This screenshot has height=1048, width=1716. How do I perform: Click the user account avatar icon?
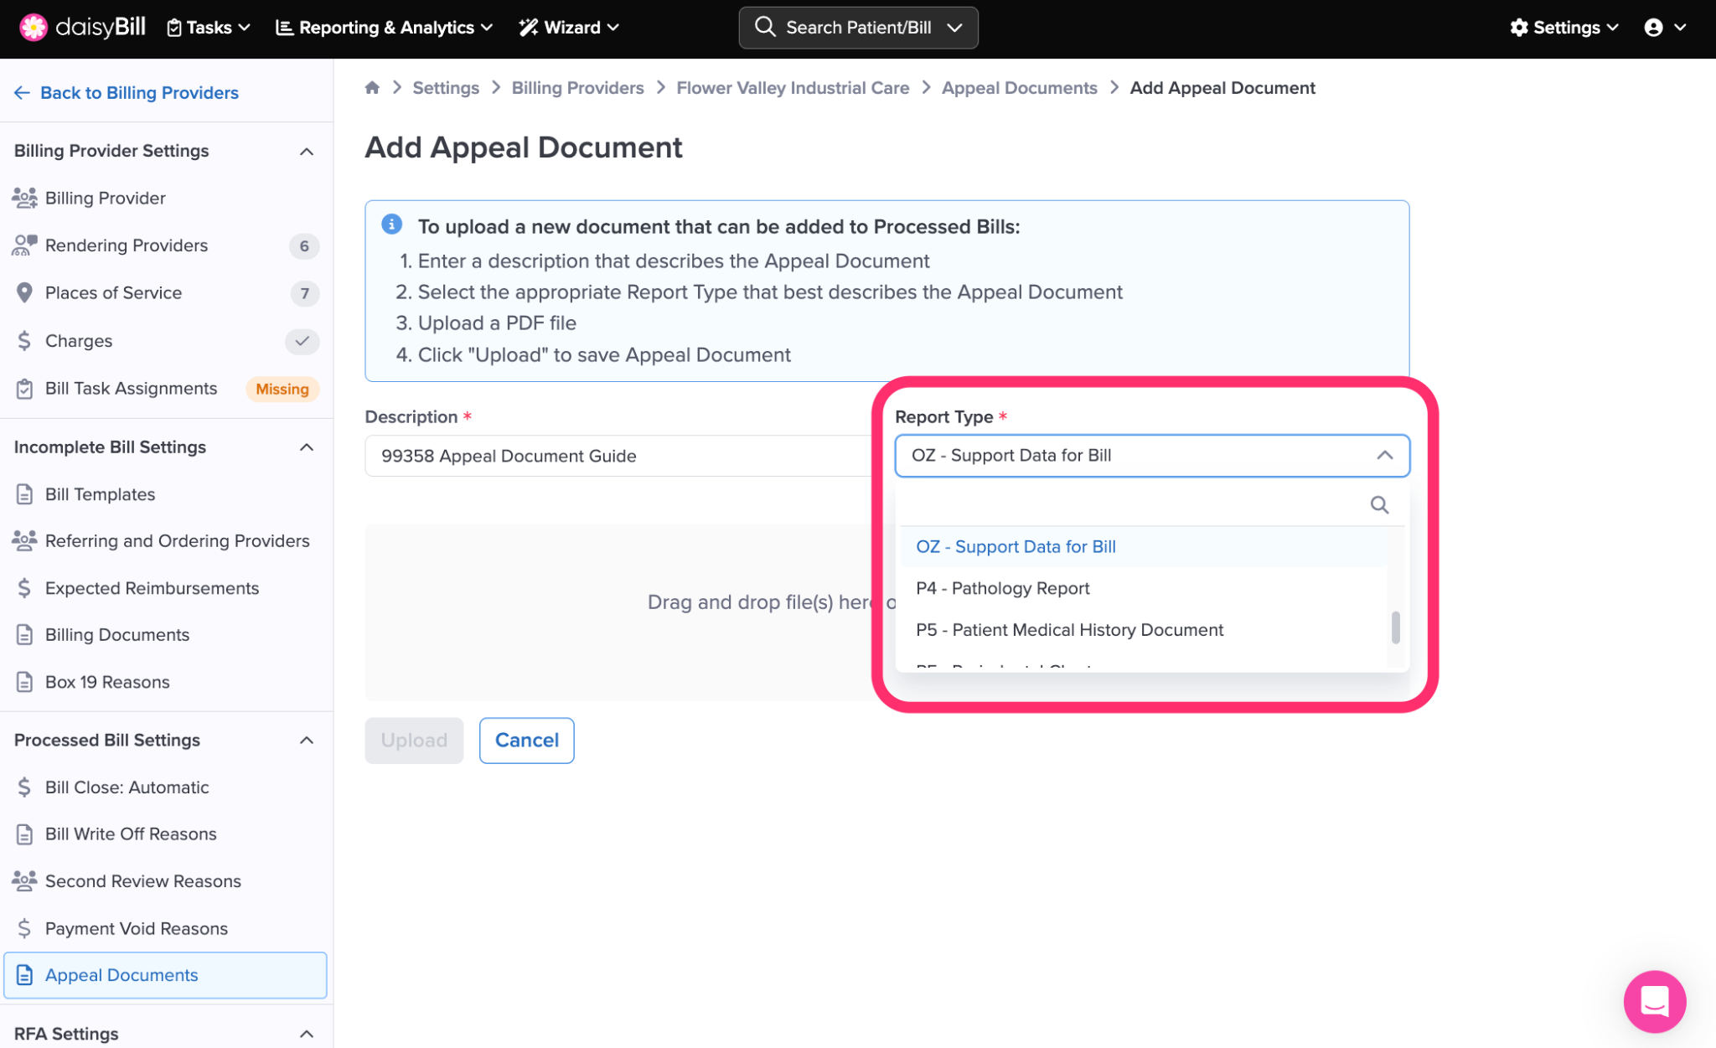[x=1653, y=28]
